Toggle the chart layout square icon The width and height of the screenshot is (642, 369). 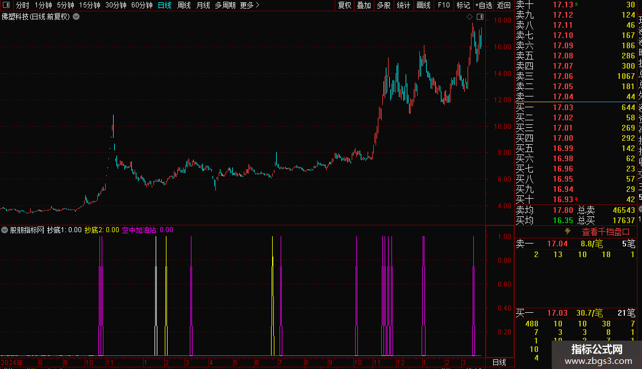point(480,17)
